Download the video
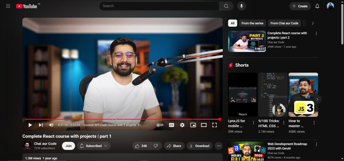This screenshot has width=344, height=161. 200,146
